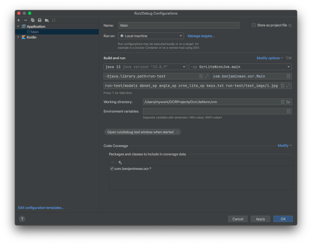Insert macros icon in program arguments field
This screenshot has width=312, height=245.
(x=282, y=86)
